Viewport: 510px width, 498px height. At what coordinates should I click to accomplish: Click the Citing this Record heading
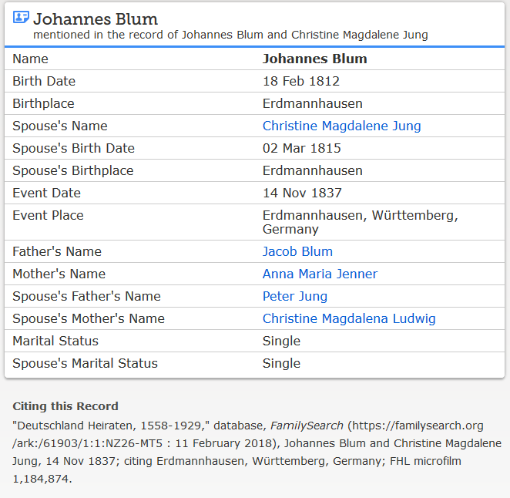[x=65, y=406]
